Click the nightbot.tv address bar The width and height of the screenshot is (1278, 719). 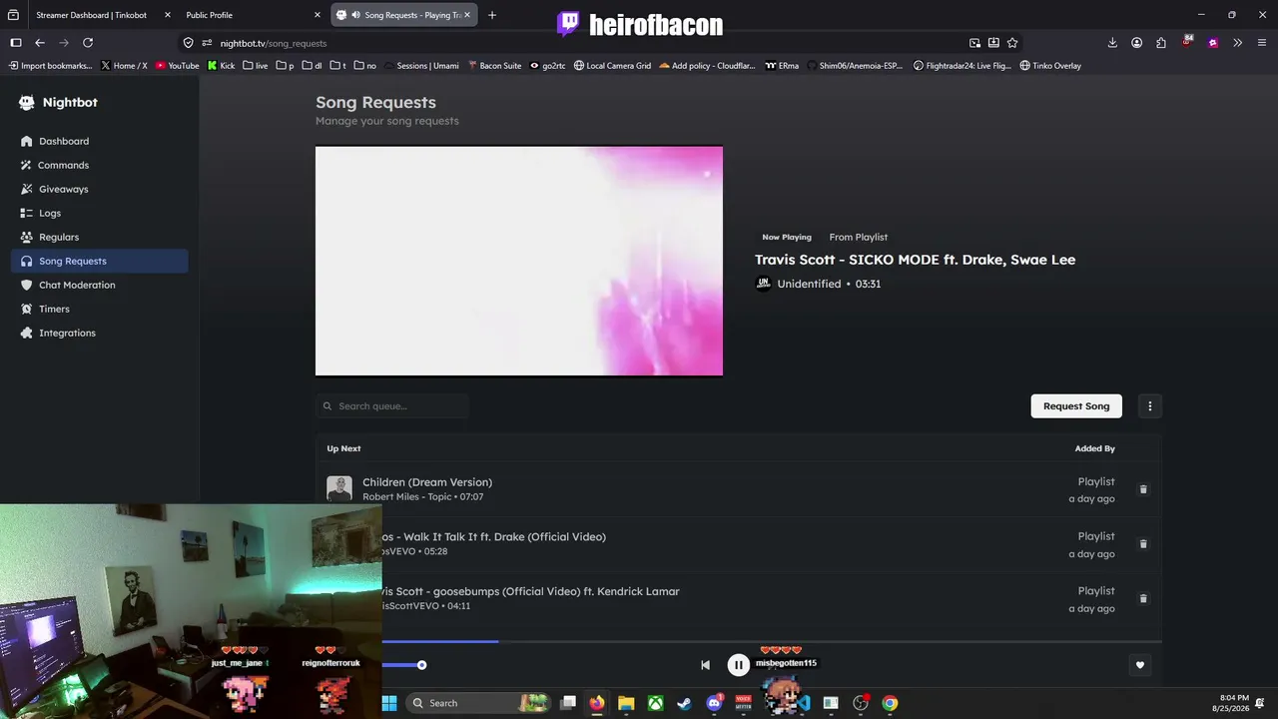click(x=589, y=43)
